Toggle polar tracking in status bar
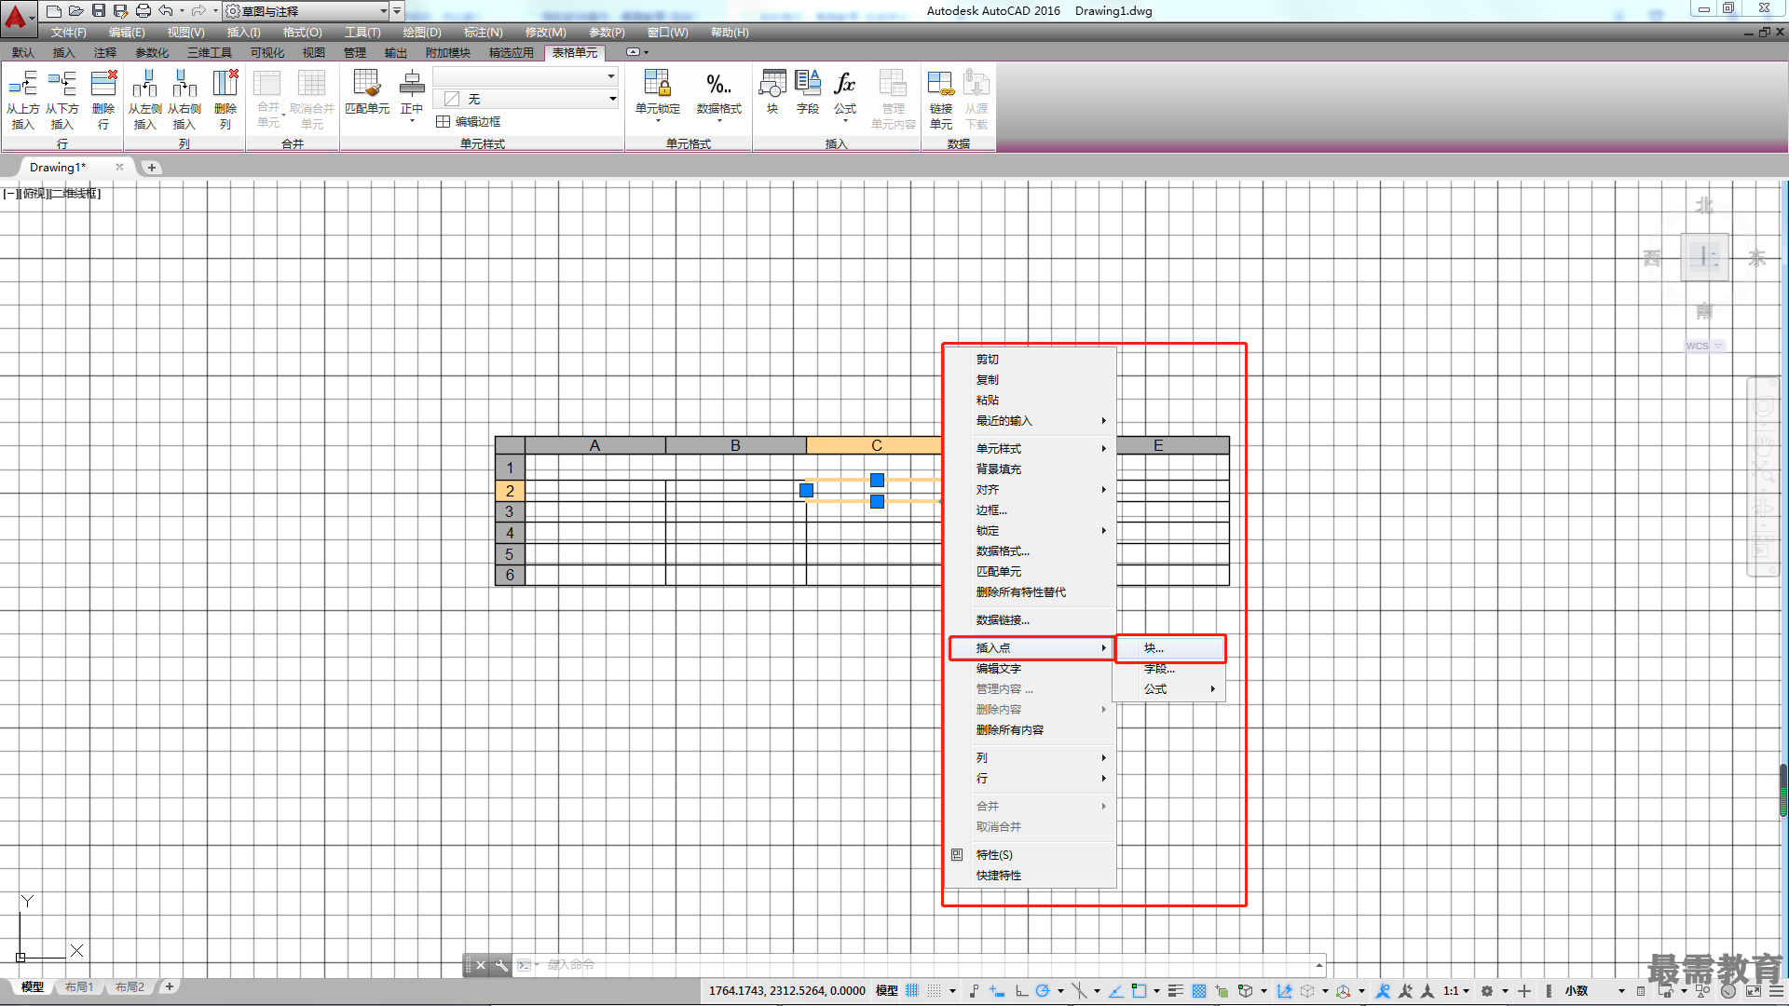Viewport: 1789px width, 1006px height. click(x=1043, y=991)
